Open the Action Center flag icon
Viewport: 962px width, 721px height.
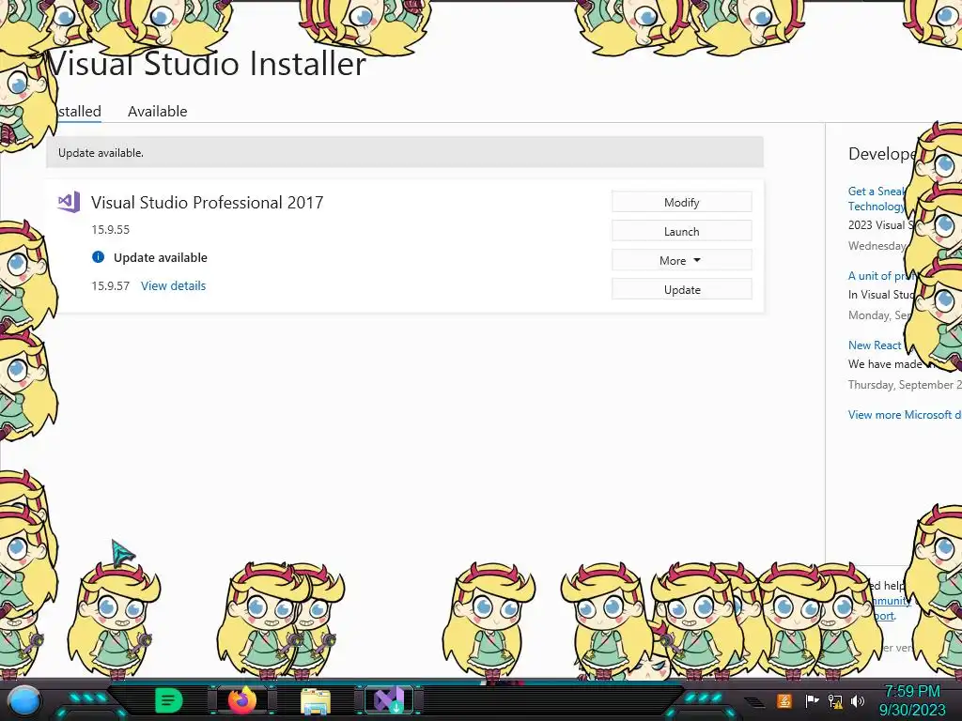pyautogui.click(x=812, y=700)
